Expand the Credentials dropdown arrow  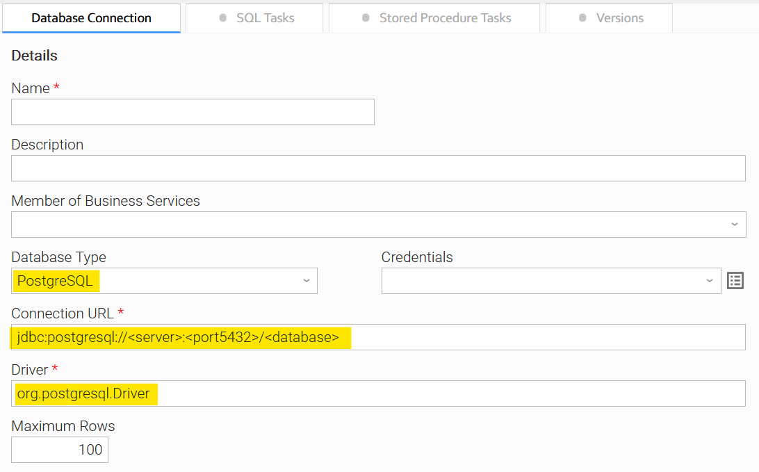tap(709, 281)
